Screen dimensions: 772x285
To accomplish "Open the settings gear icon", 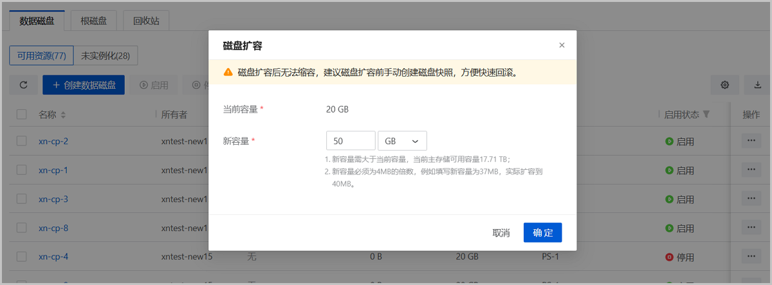I will [x=725, y=85].
